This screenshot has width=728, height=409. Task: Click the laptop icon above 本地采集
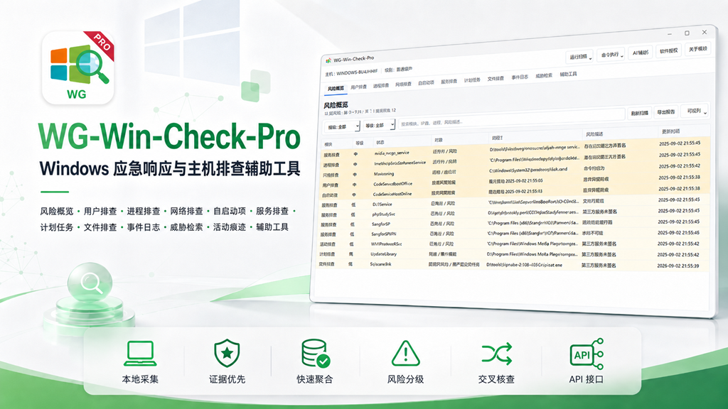(140, 354)
